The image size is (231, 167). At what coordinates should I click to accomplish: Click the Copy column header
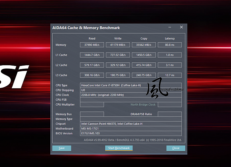point(144,39)
